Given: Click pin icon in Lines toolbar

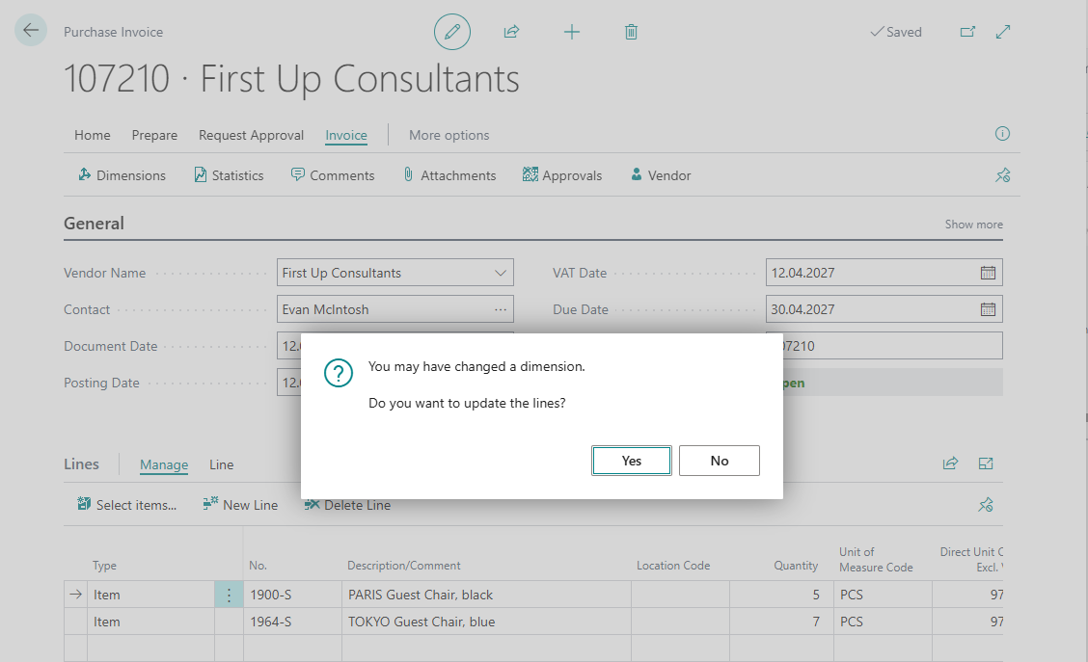Looking at the screenshot, I should click(986, 505).
